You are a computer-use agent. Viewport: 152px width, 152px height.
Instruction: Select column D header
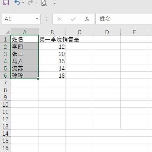pos(107,32)
